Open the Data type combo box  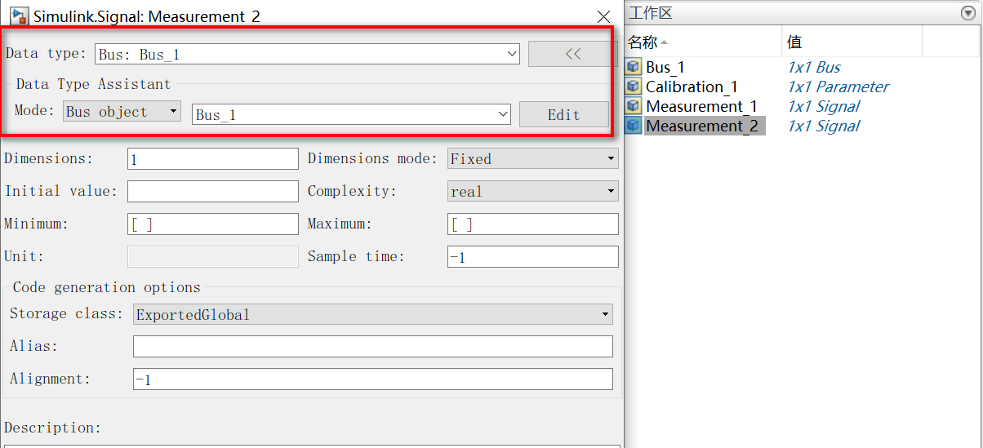(x=308, y=54)
